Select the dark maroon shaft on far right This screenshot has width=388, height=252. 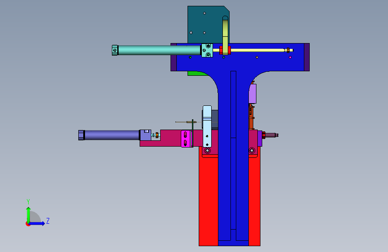pos(272,135)
